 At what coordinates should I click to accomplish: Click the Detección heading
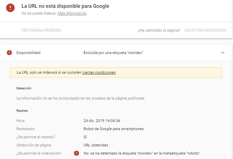pos(24,88)
